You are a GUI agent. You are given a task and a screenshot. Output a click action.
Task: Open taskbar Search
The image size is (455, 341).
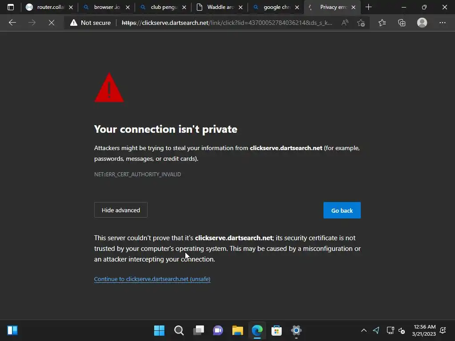(179, 330)
